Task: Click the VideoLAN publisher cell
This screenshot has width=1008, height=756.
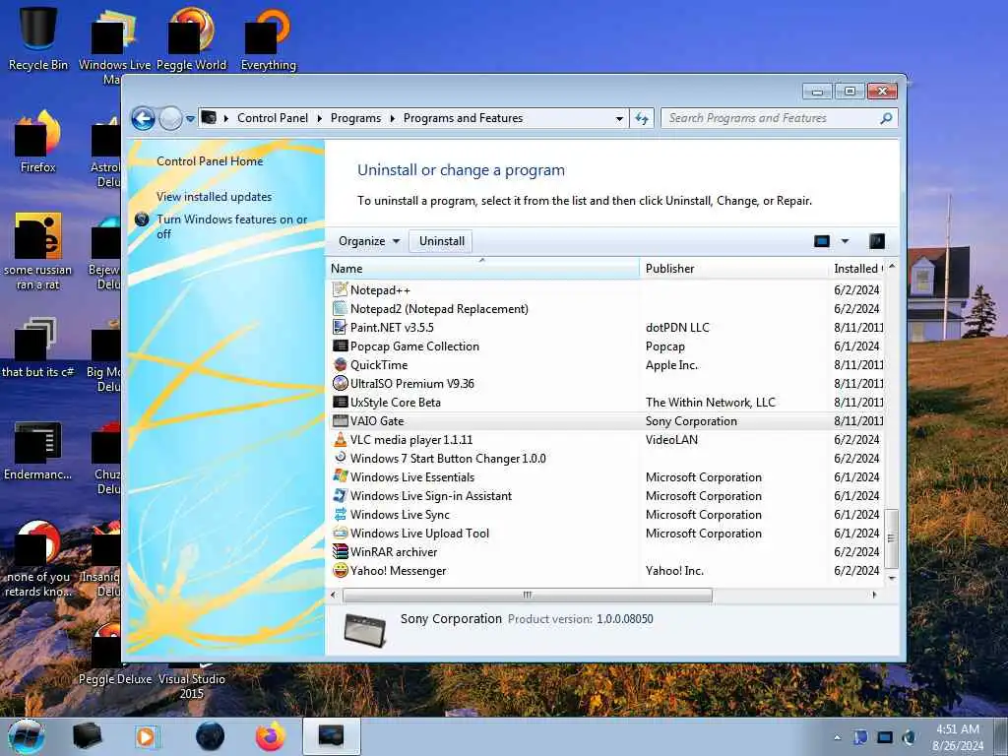Action: [x=671, y=440]
